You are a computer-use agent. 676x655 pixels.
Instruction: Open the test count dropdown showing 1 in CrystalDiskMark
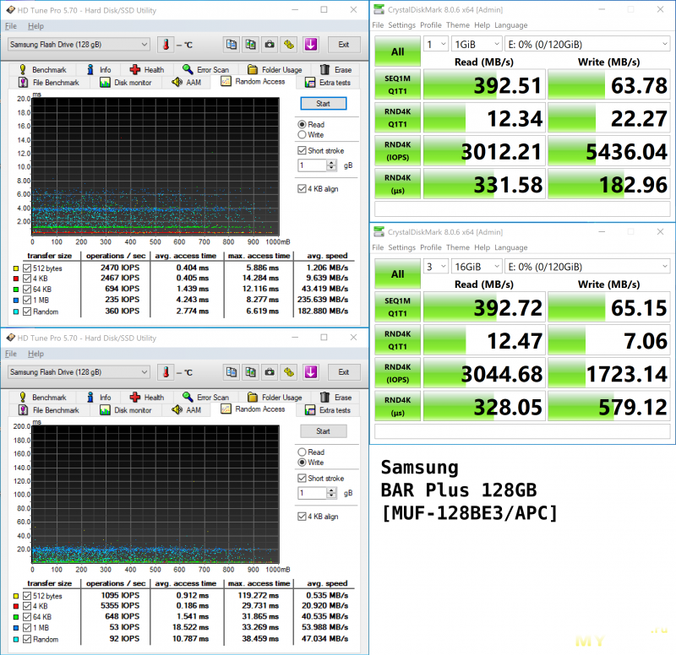point(436,45)
